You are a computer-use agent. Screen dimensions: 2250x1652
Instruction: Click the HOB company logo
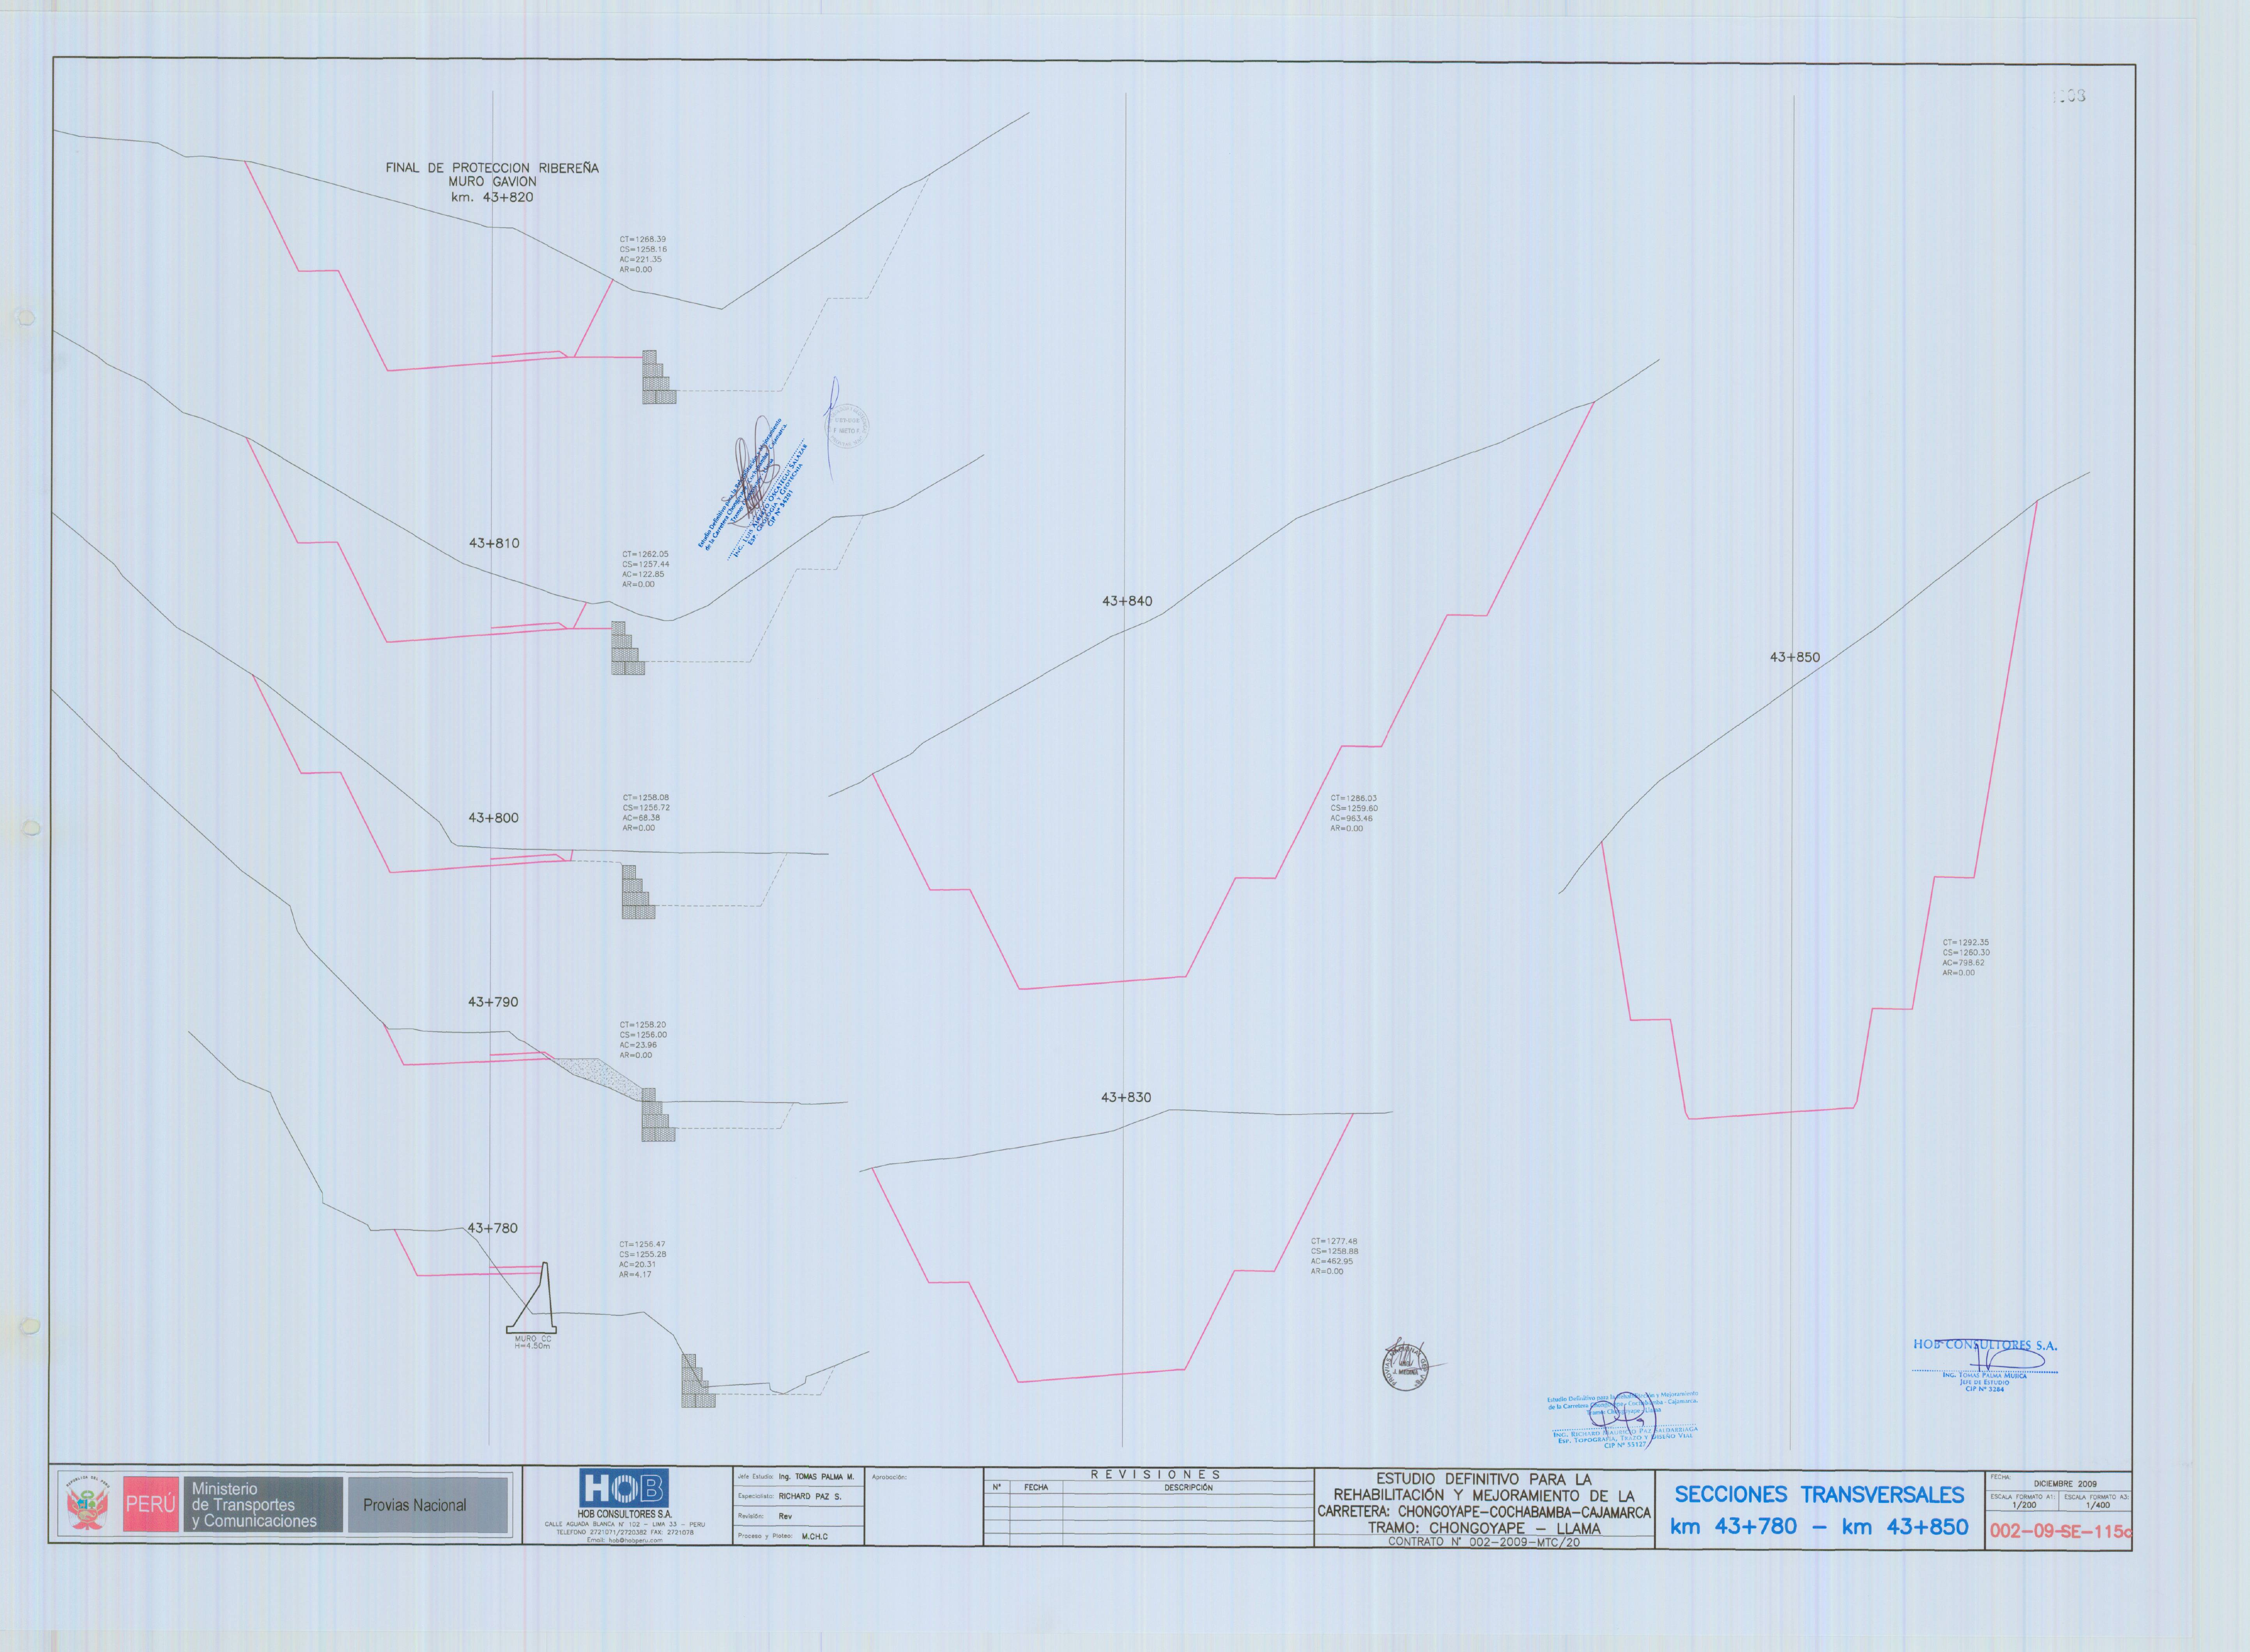(624, 1488)
